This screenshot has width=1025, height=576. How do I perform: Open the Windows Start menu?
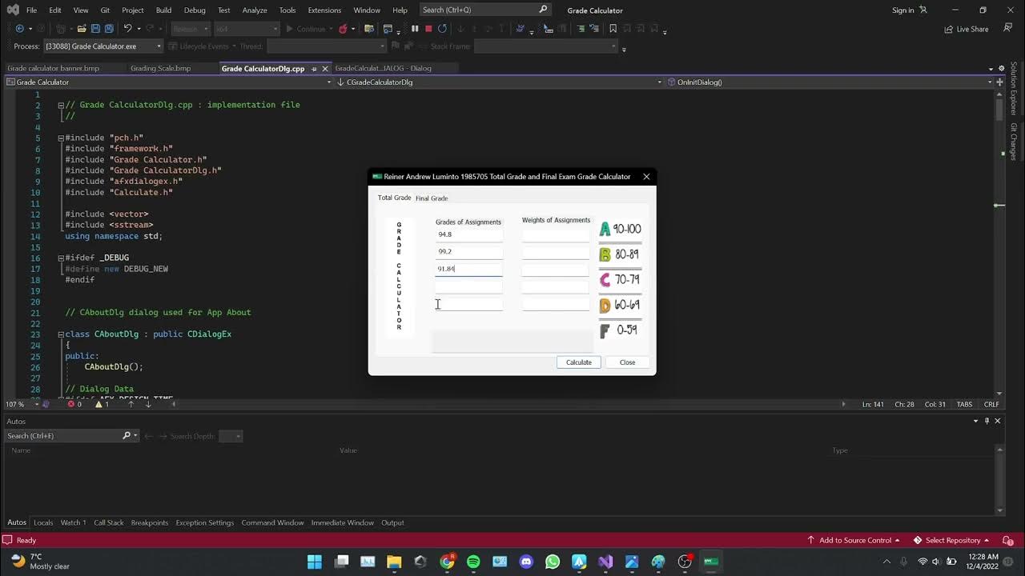click(315, 562)
